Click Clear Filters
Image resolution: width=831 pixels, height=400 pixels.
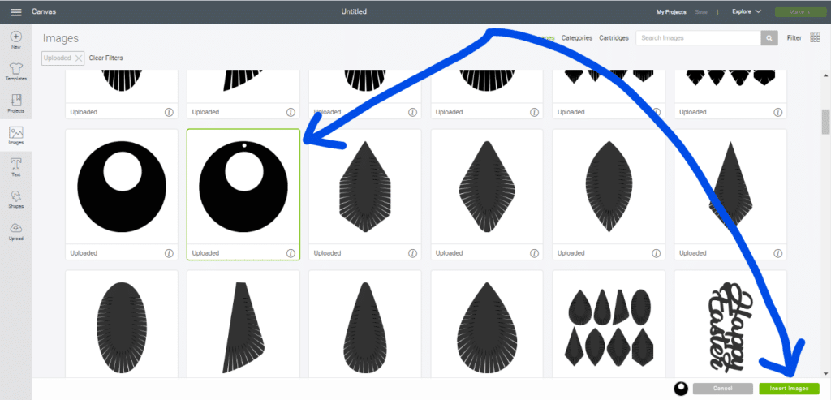pyautogui.click(x=106, y=58)
